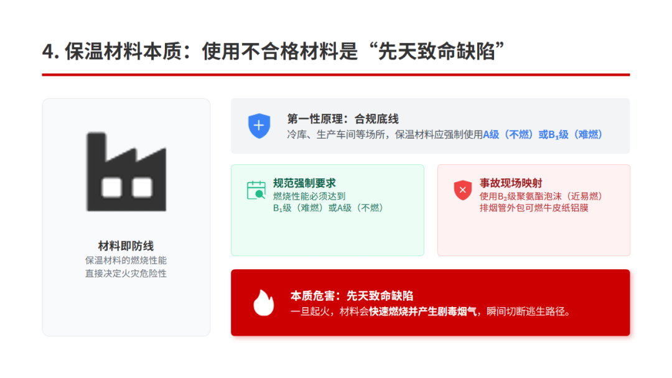
Task: Click the 本质危害：先天致命缺陷 heading
Action: [352, 296]
